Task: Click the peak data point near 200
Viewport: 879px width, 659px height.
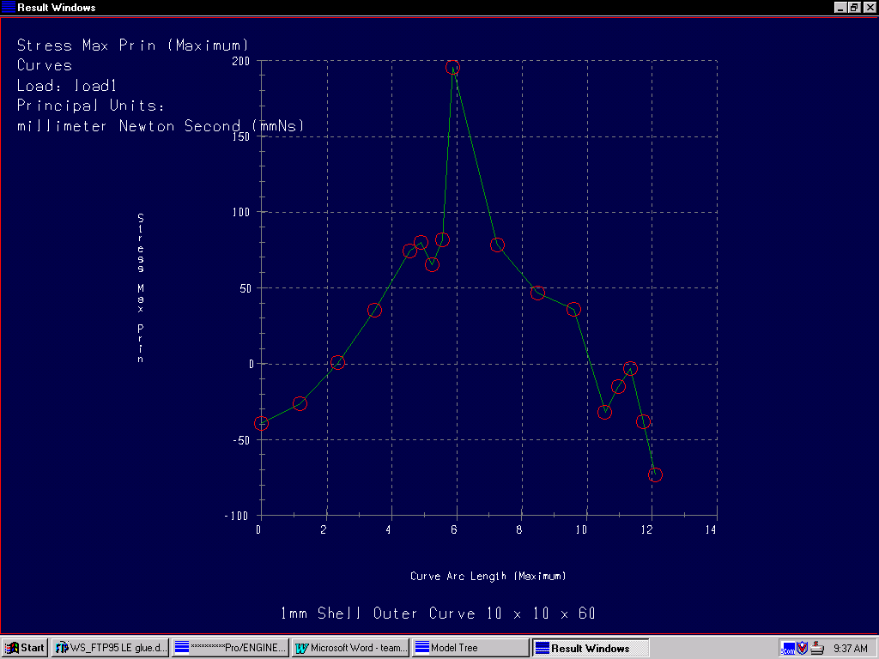Action: [452, 67]
